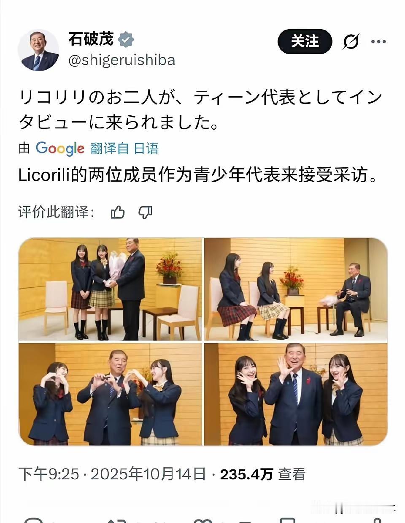Click the 235.4万 查看 view count
The height and width of the screenshot is (523, 405).
[x=262, y=474]
